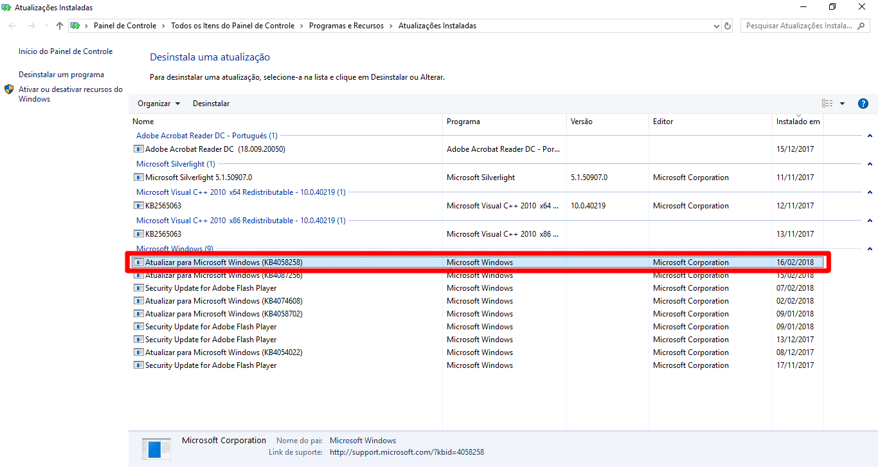Select the KB4058702 update row icon

tap(138, 314)
